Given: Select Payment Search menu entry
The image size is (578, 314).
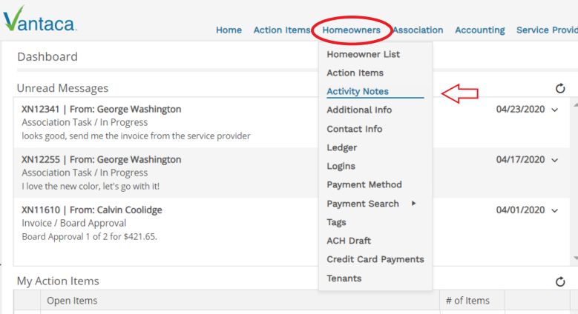Looking at the screenshot, I should point(363,204).
